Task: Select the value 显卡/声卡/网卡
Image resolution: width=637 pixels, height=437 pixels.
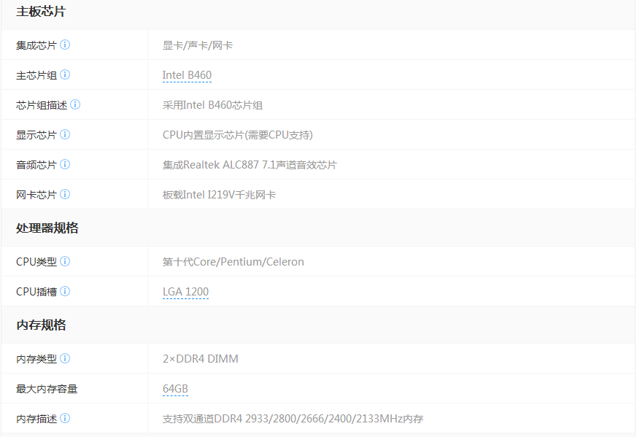Action: tap(198, 45)
